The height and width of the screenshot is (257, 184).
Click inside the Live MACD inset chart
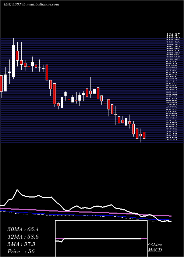point(101,239)
